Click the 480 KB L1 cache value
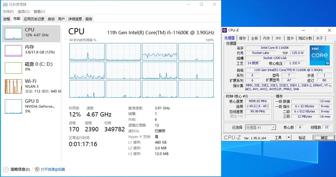Screen dimensions: 336x177 pos(161,142)
